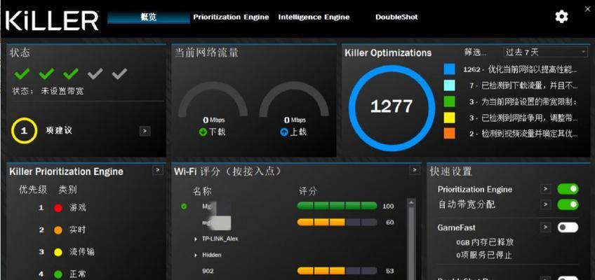Click the green dot for 正常 priority
This screenshot has height=280, width=595.
point(58,274)
